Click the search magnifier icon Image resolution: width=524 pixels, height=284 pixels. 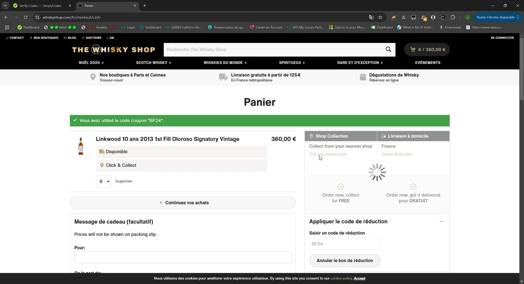388,50
